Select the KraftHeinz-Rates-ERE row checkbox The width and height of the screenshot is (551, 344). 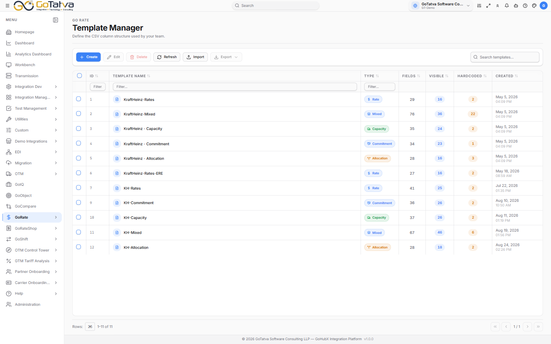pos(78,173)
